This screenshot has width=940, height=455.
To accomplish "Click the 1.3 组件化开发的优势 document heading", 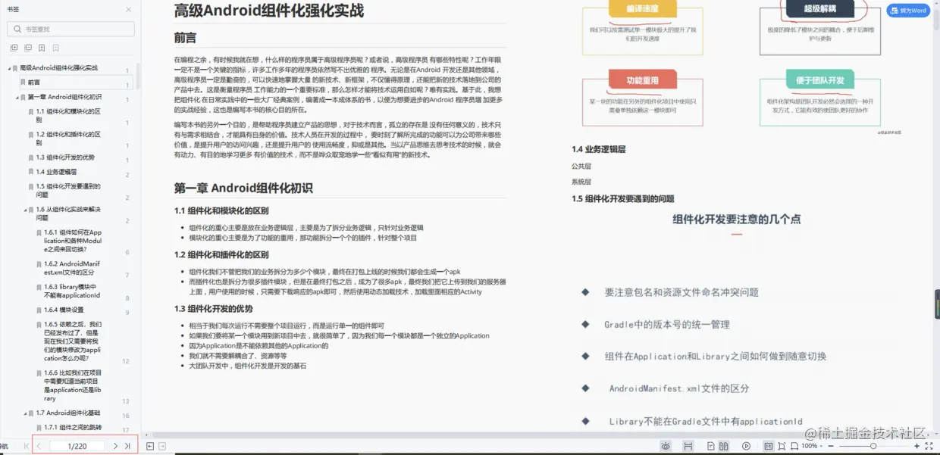I will point(213,309).
